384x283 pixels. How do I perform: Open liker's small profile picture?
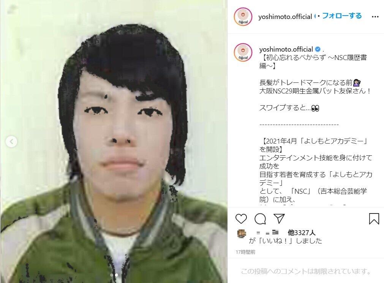pyautogui.click(x=242, y=234)
